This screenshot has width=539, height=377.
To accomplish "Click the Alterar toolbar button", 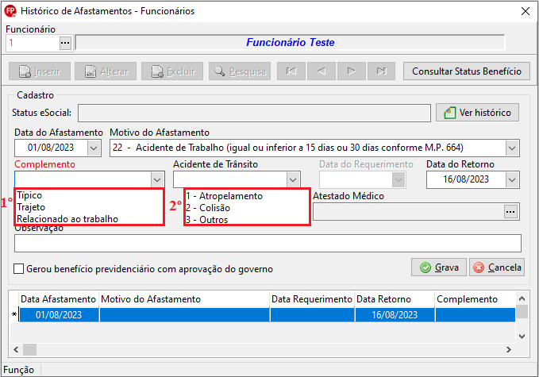I will tap(106, 71).
